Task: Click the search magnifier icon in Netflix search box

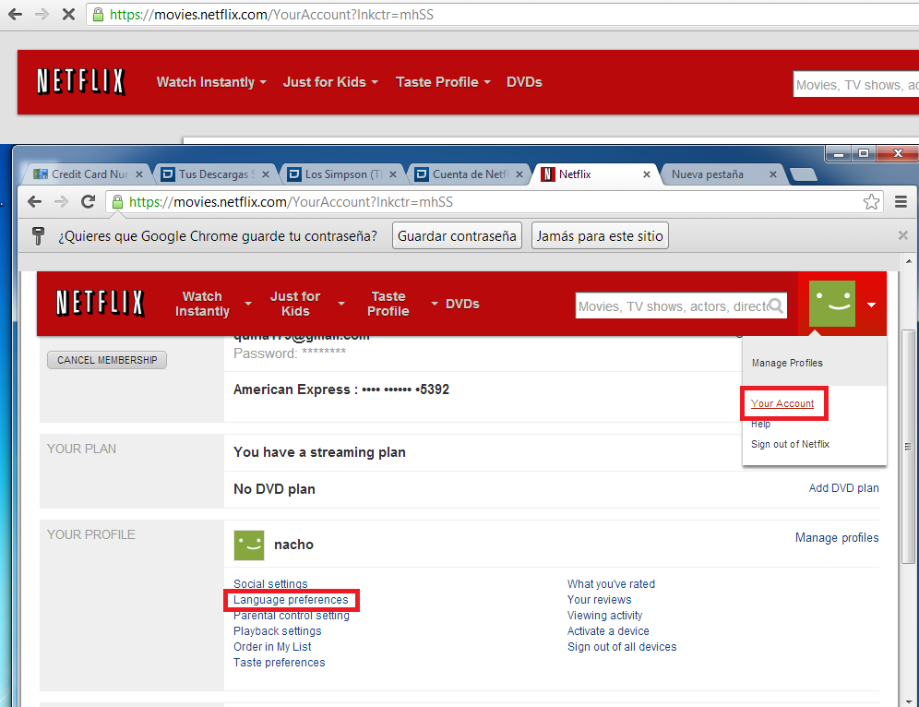Action: pyautogui.click(x=775, y=306)
